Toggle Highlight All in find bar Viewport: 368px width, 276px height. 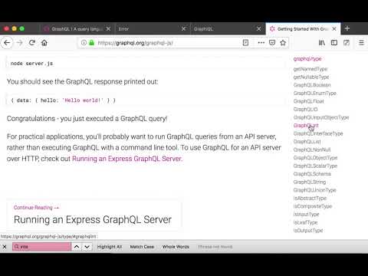point(110,247)
